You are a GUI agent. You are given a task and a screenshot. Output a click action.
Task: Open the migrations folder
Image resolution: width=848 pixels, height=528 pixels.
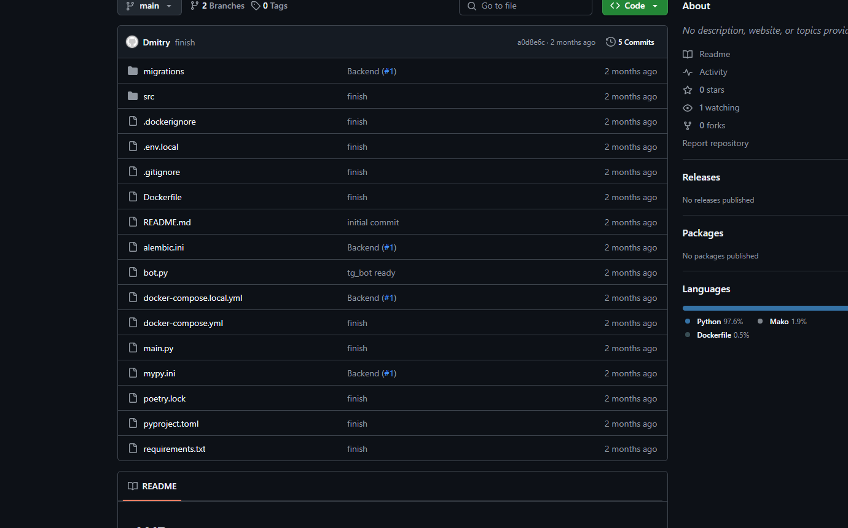163,71
